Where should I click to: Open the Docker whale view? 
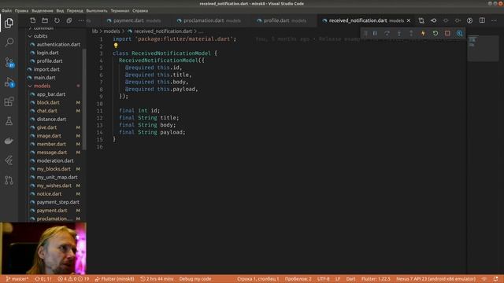pos(9,141)
